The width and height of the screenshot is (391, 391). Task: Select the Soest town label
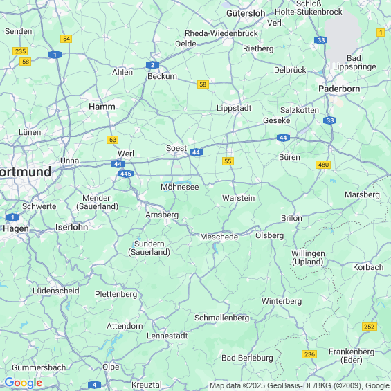pyautogui.click(x=176, y=148)
